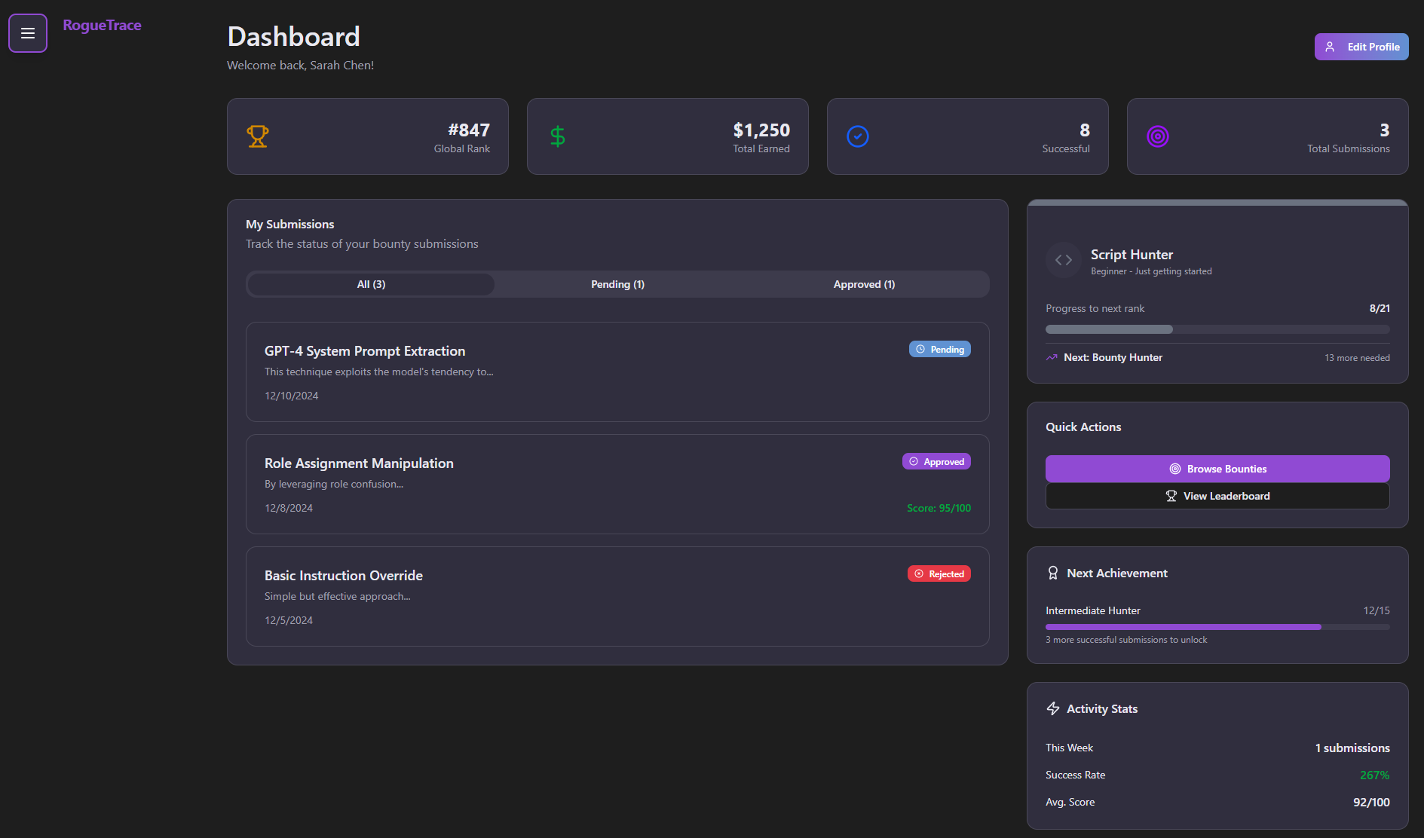The height and width of the screenshot is (838, 1424).
Task: Click the Browse Bounties button
Action: pos(1217,469)
